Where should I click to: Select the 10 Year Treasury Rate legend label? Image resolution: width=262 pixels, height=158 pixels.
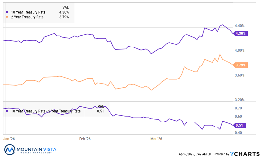point(28,12)
